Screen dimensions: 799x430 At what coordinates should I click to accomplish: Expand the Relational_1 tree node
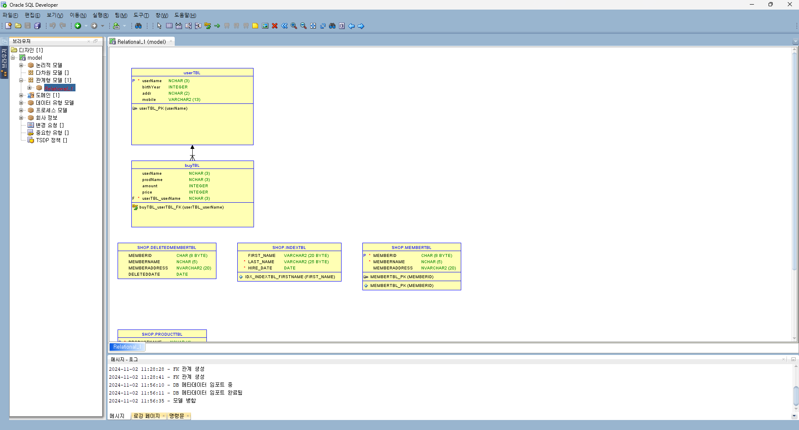tap(30, 88)
